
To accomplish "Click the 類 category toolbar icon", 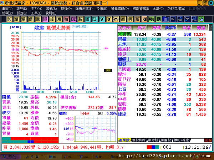I will (59, 19).
